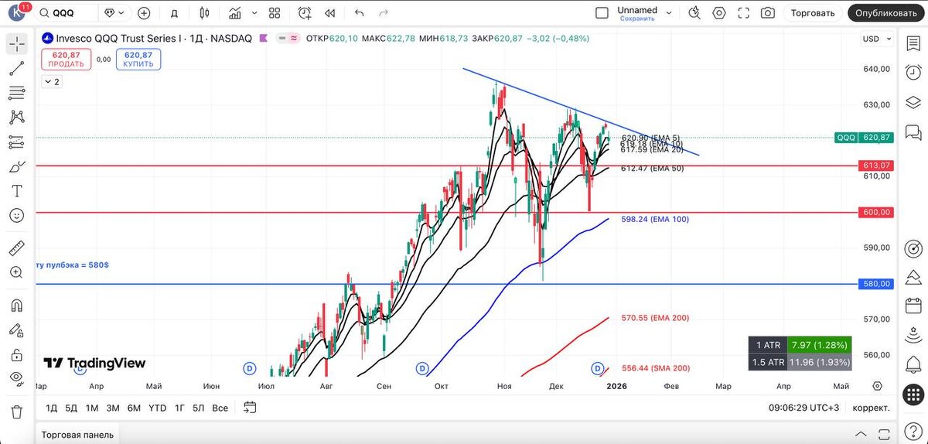Select the 6М date range
The width and height of the screenshot is (928, 444).
point(134,408)
